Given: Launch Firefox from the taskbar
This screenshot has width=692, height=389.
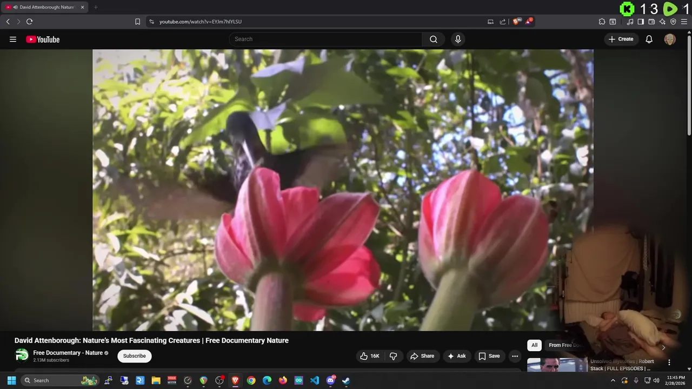Looking at the screenshot, I should point(283,380).
